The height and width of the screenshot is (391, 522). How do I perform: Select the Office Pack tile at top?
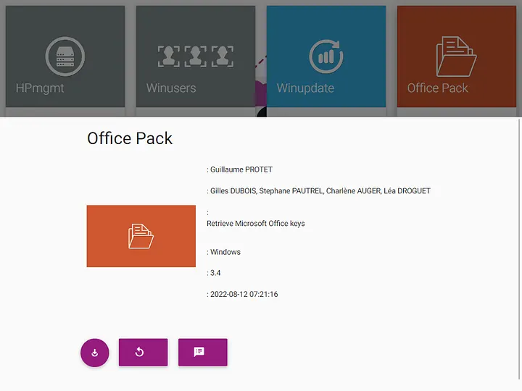point(457,56)
